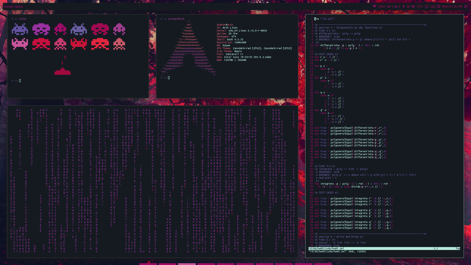Click the cursor prompt in the screenfetch terminal
The image size is (471, 265).
click(169, 78)
